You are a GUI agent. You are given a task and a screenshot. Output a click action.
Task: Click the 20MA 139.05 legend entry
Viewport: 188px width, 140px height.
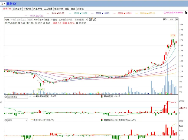click(x=100, y=13)
